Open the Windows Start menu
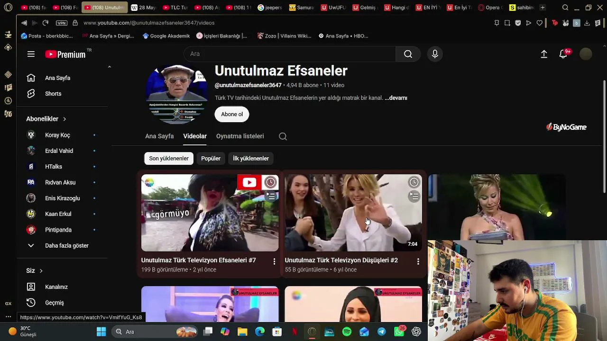Viewport: 607px width, 341px height. tap(101, 332)
